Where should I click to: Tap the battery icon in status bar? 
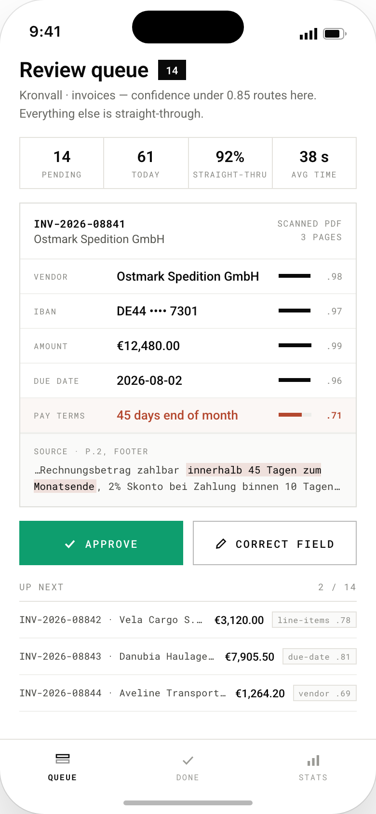pos(335,34)
